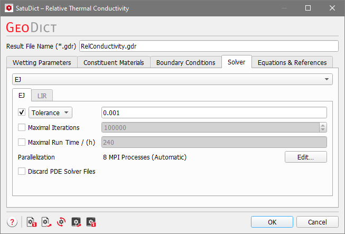This screenshot has width=345, height=234.
Task: Close the SatuDict dialog window
Action: pyautogui.click(x=332, y=8)
